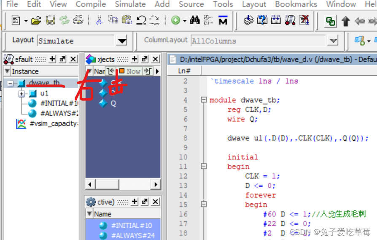
Task: Expand the u1 instance node
Action: (x=22, y=94)
